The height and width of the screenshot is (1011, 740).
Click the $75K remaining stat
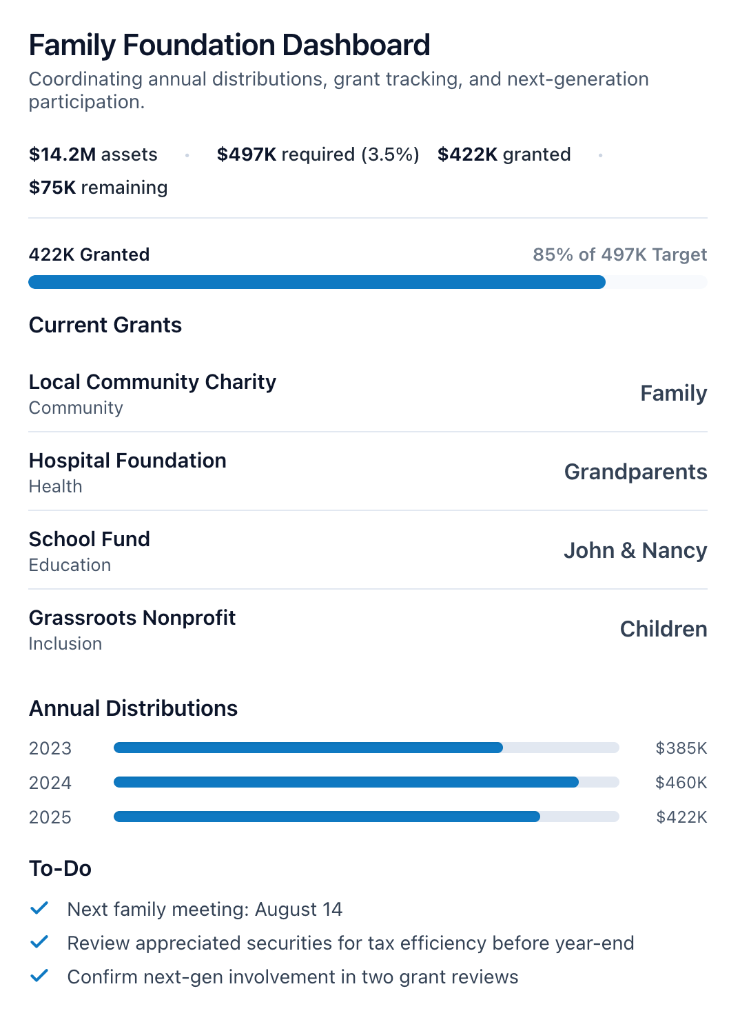click(98, 188)
